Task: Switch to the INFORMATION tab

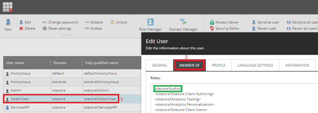Action: (297, 65)
